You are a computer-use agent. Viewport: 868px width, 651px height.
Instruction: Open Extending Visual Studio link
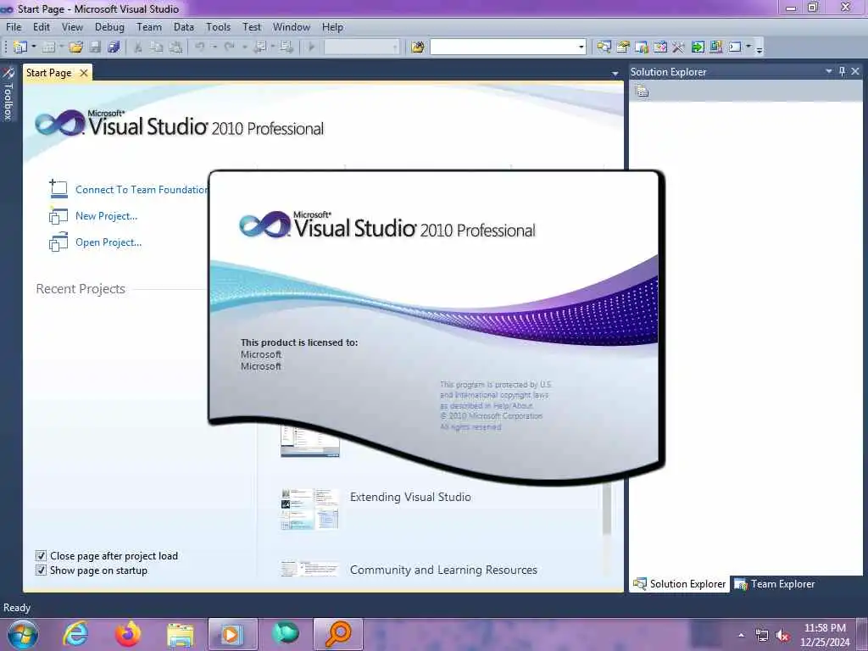point(410,497)
